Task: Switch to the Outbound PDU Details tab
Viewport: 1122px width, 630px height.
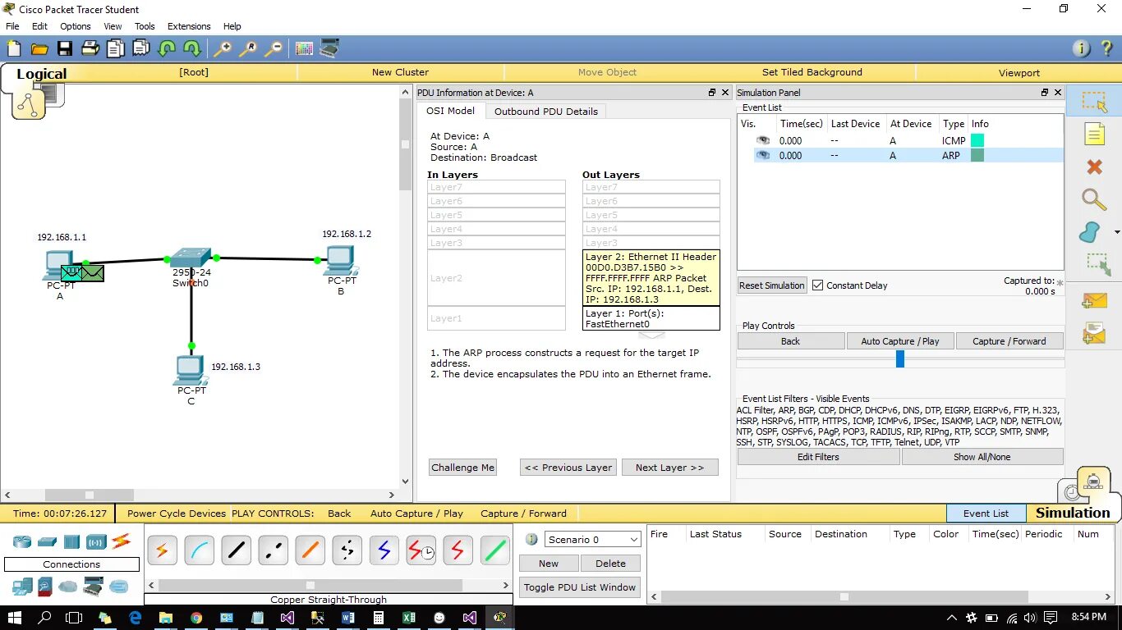Action: click(x=546, y=111)
